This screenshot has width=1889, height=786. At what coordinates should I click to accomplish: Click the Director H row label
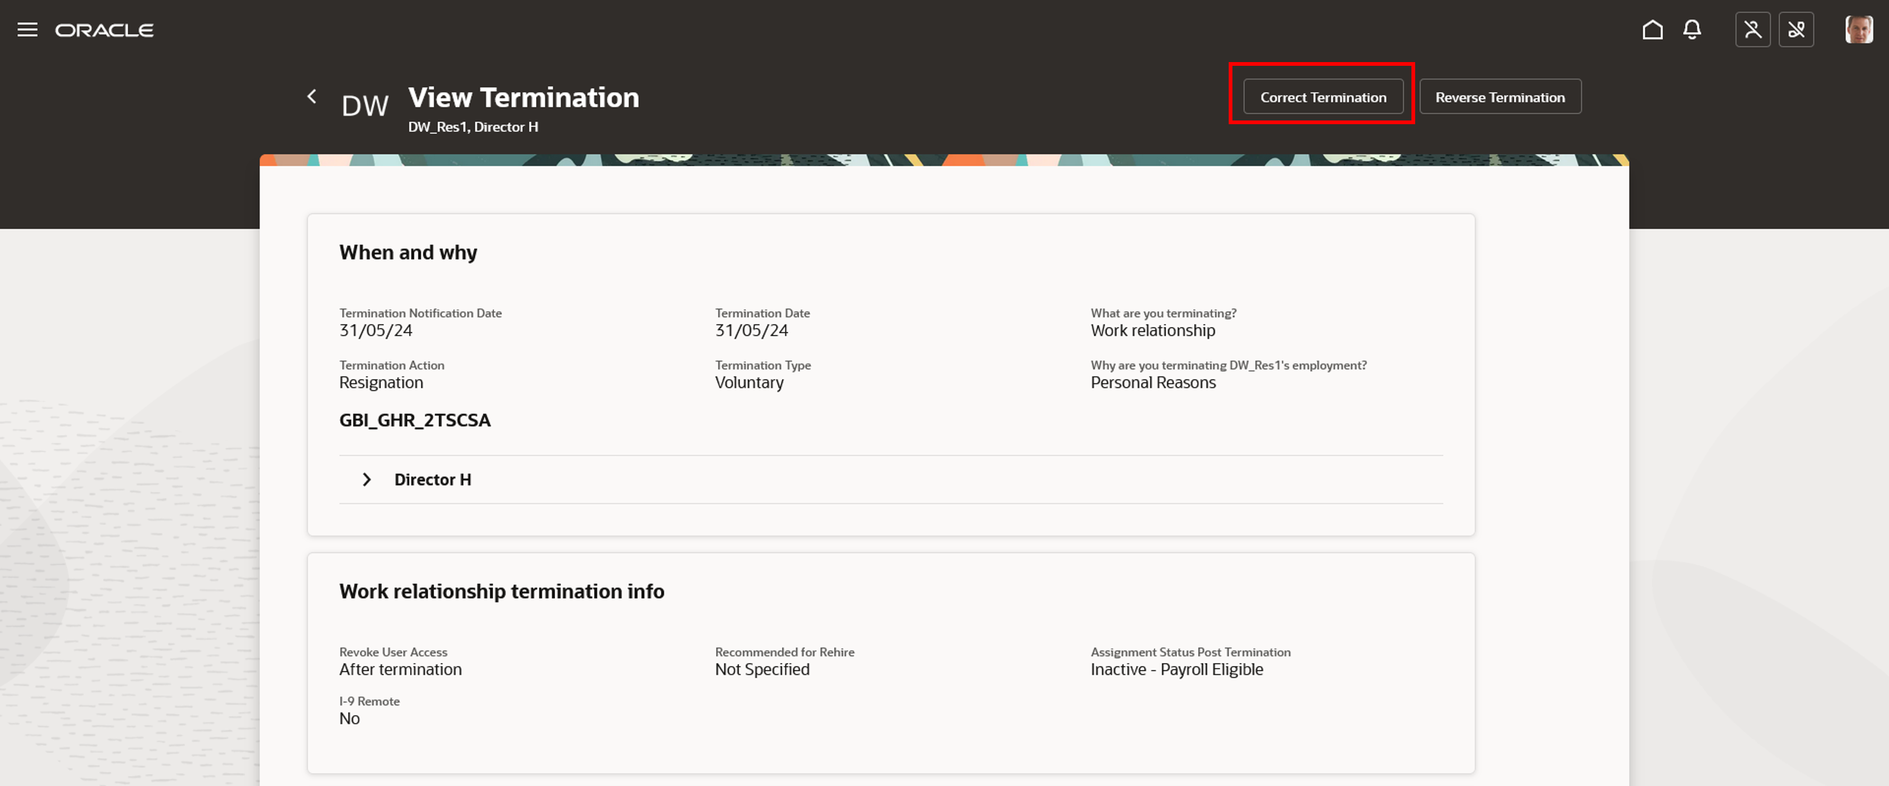[x=432, y=480]
